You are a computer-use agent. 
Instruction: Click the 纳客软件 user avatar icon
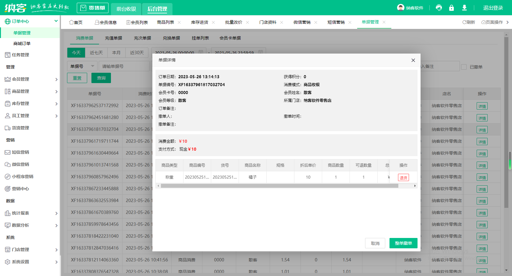coord(401,8)
